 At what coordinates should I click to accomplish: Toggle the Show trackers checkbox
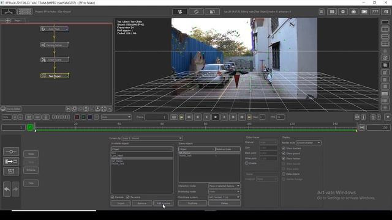tap(284, 148)
